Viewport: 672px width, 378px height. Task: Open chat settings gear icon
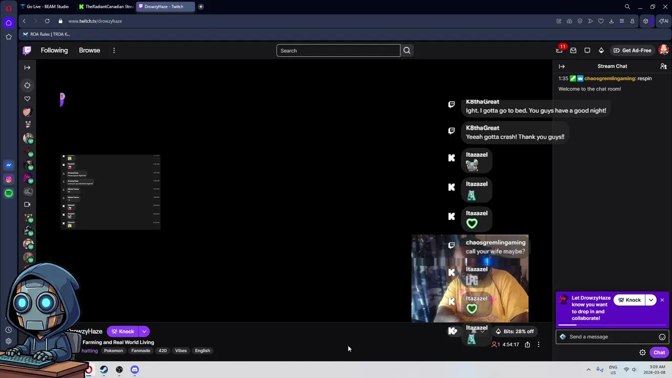[643, 353]
